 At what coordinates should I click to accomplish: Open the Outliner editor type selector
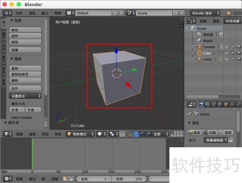(x=191, y=21)
